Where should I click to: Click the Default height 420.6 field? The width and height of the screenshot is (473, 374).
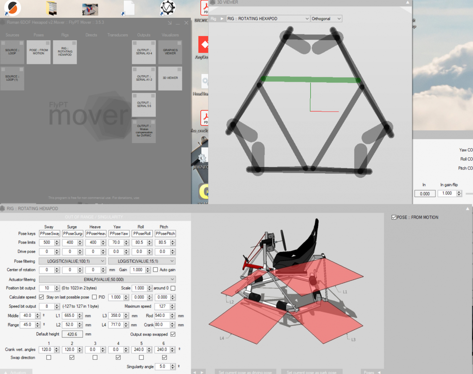(72, 334)
